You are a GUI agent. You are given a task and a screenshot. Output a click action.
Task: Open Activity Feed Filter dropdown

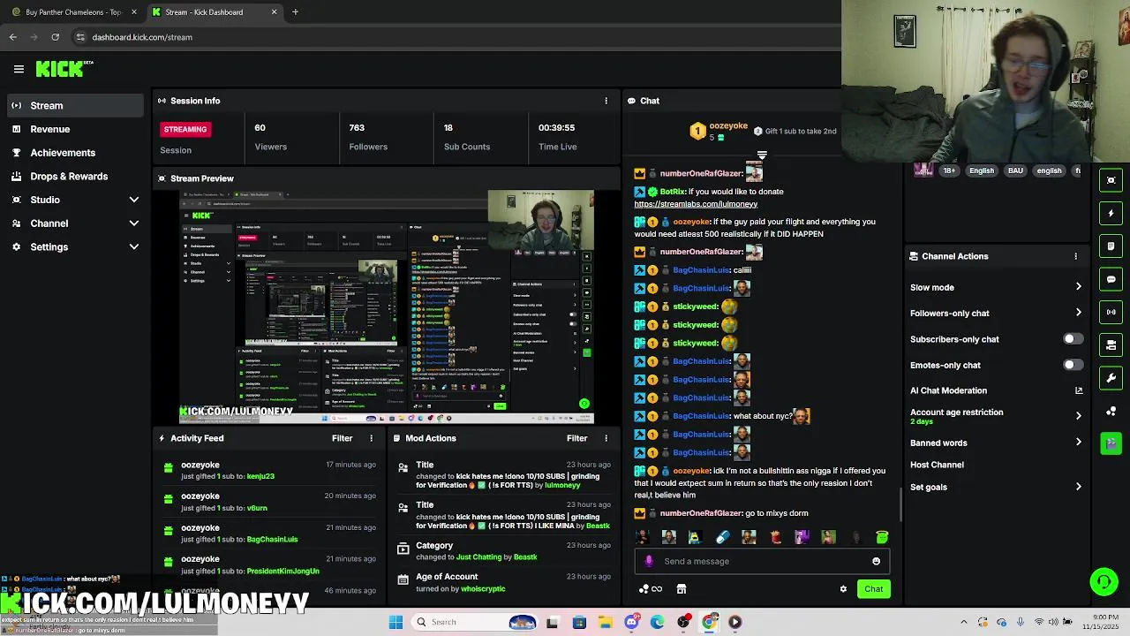[342, 438]
